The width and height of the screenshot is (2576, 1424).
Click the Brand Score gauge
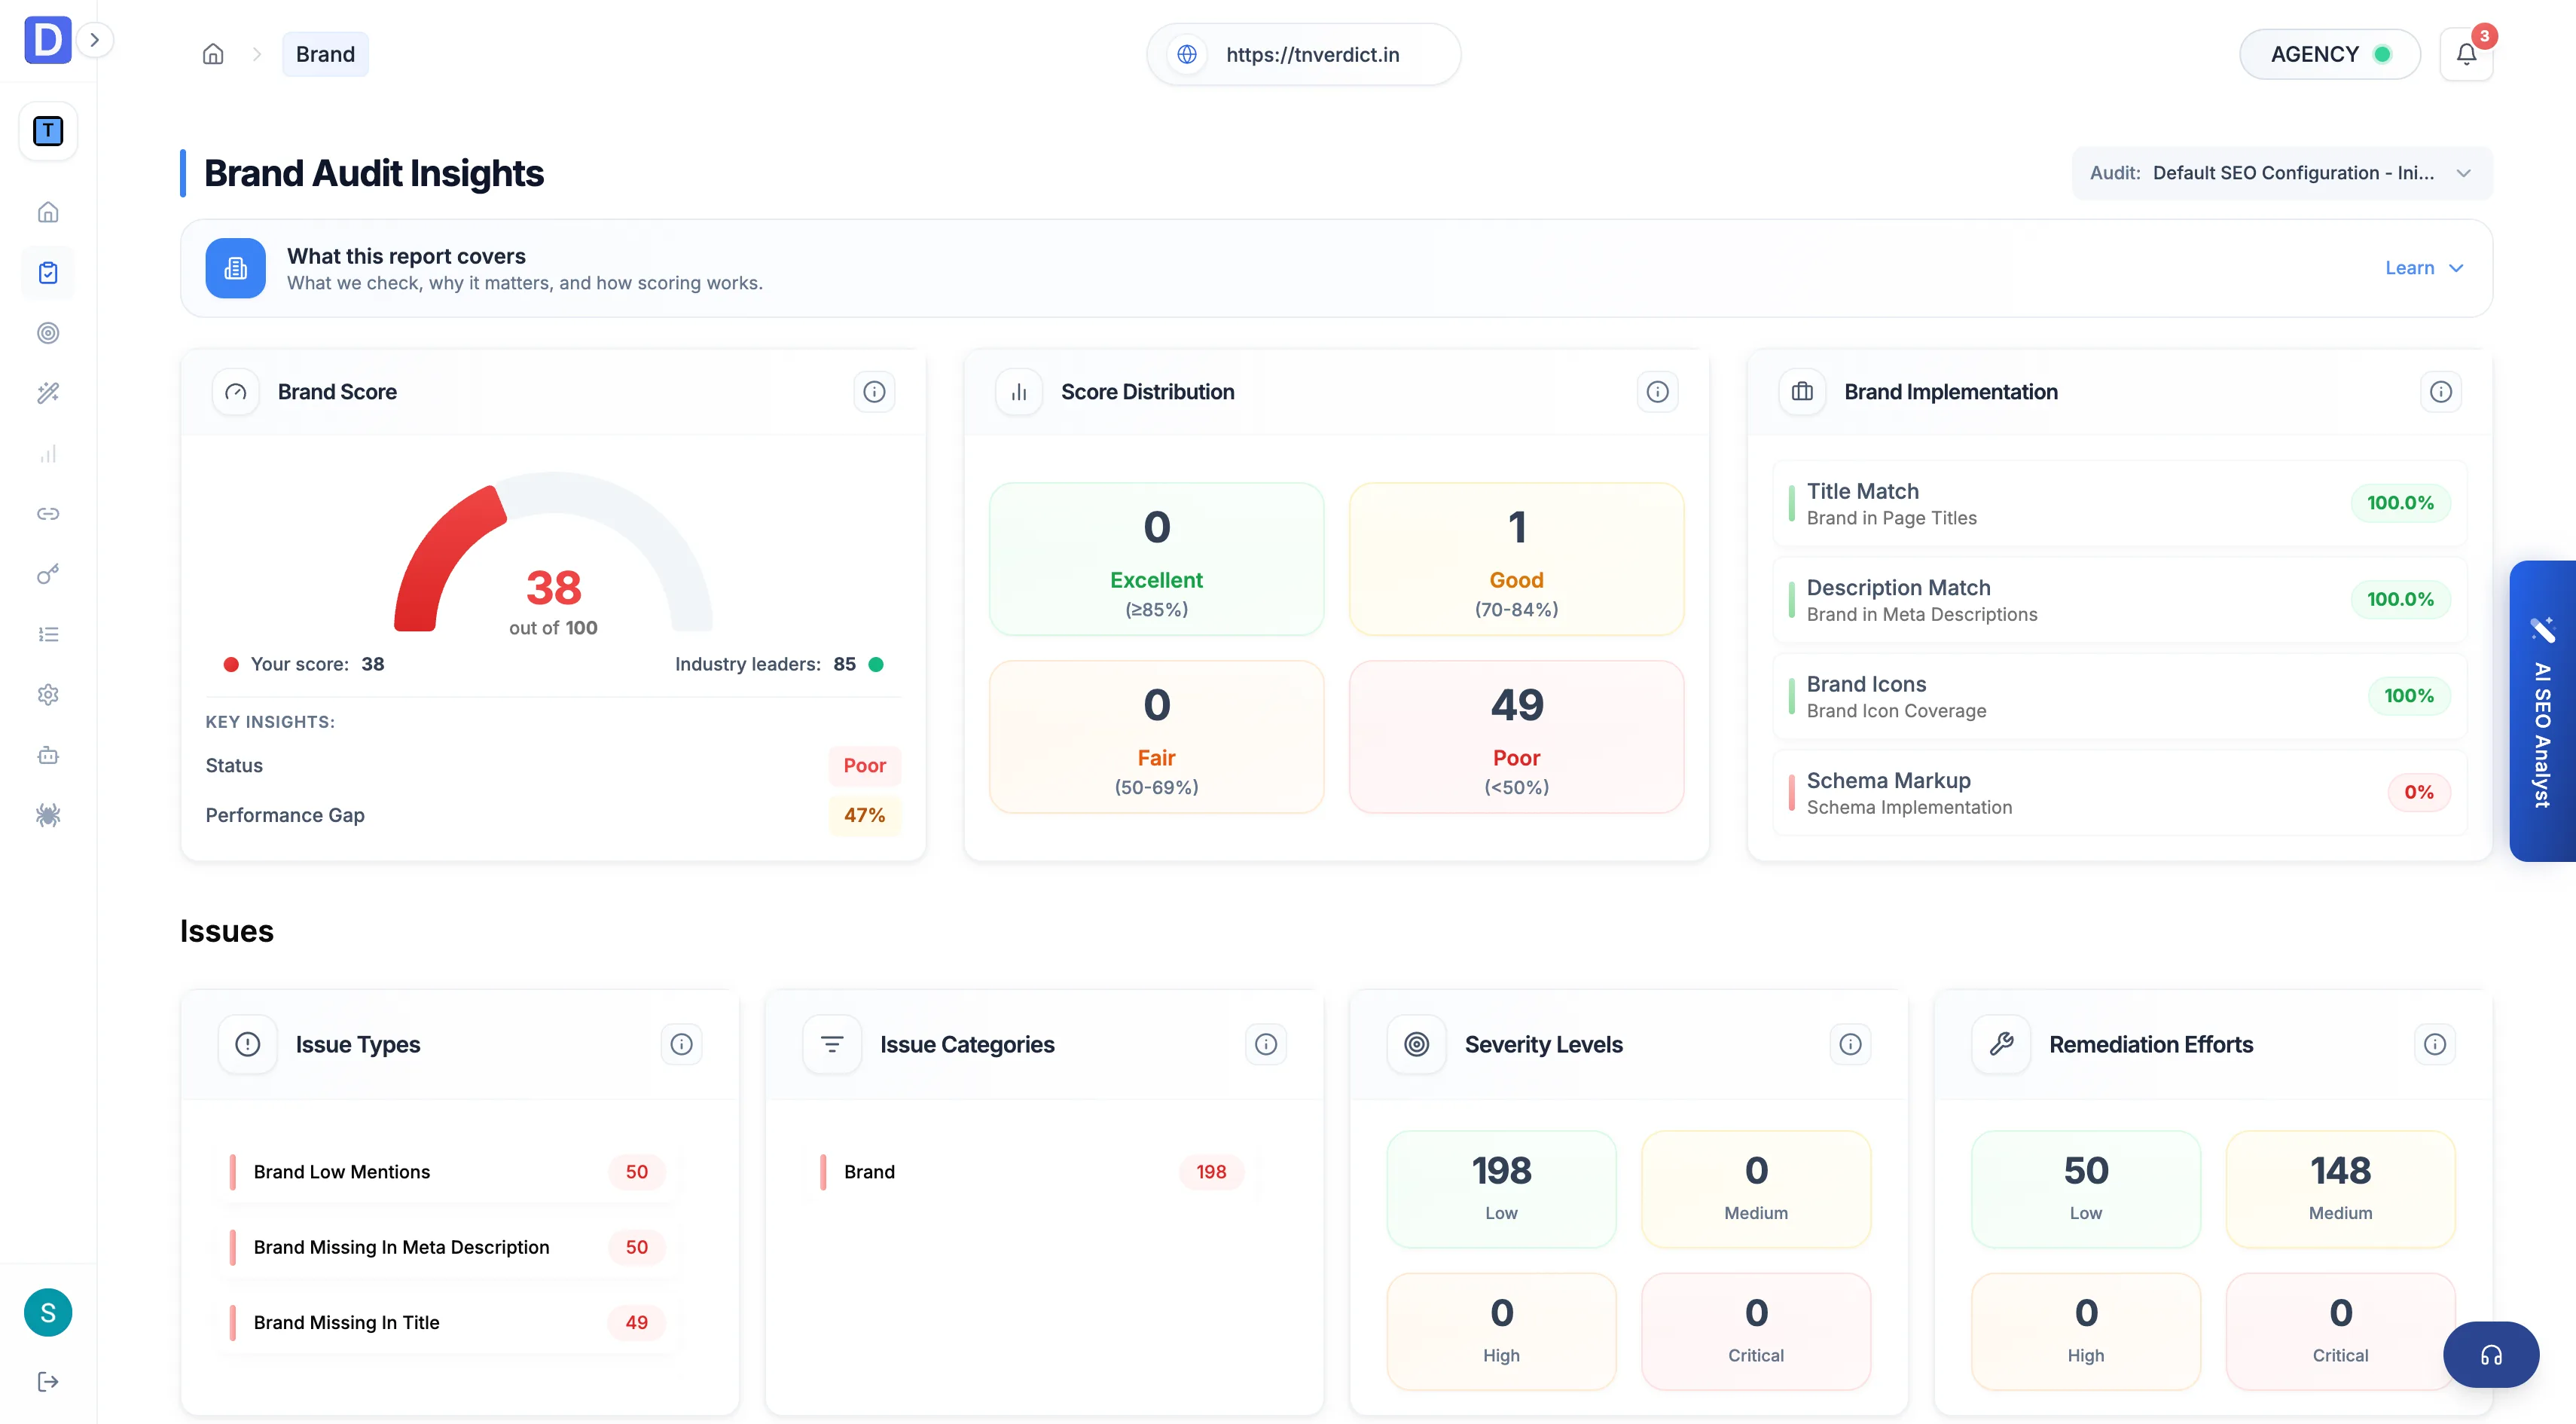pos(553,552)
